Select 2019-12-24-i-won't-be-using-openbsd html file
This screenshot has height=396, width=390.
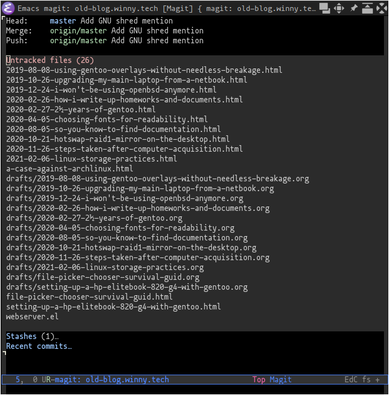click(111, 90)
